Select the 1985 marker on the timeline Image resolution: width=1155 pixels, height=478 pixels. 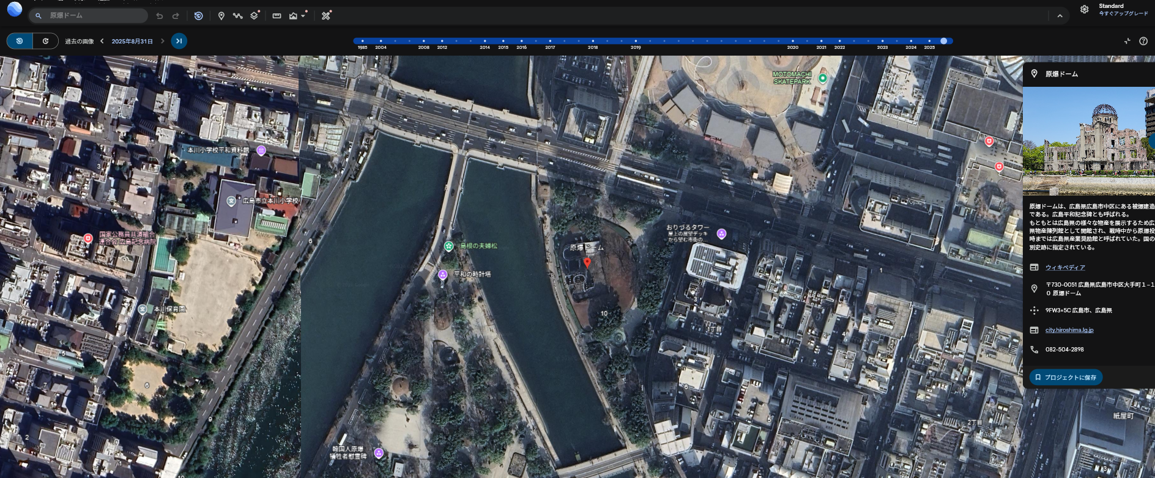coord(363,41)
